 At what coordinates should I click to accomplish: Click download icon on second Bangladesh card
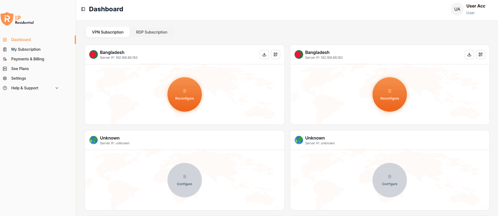click(469, 54)
